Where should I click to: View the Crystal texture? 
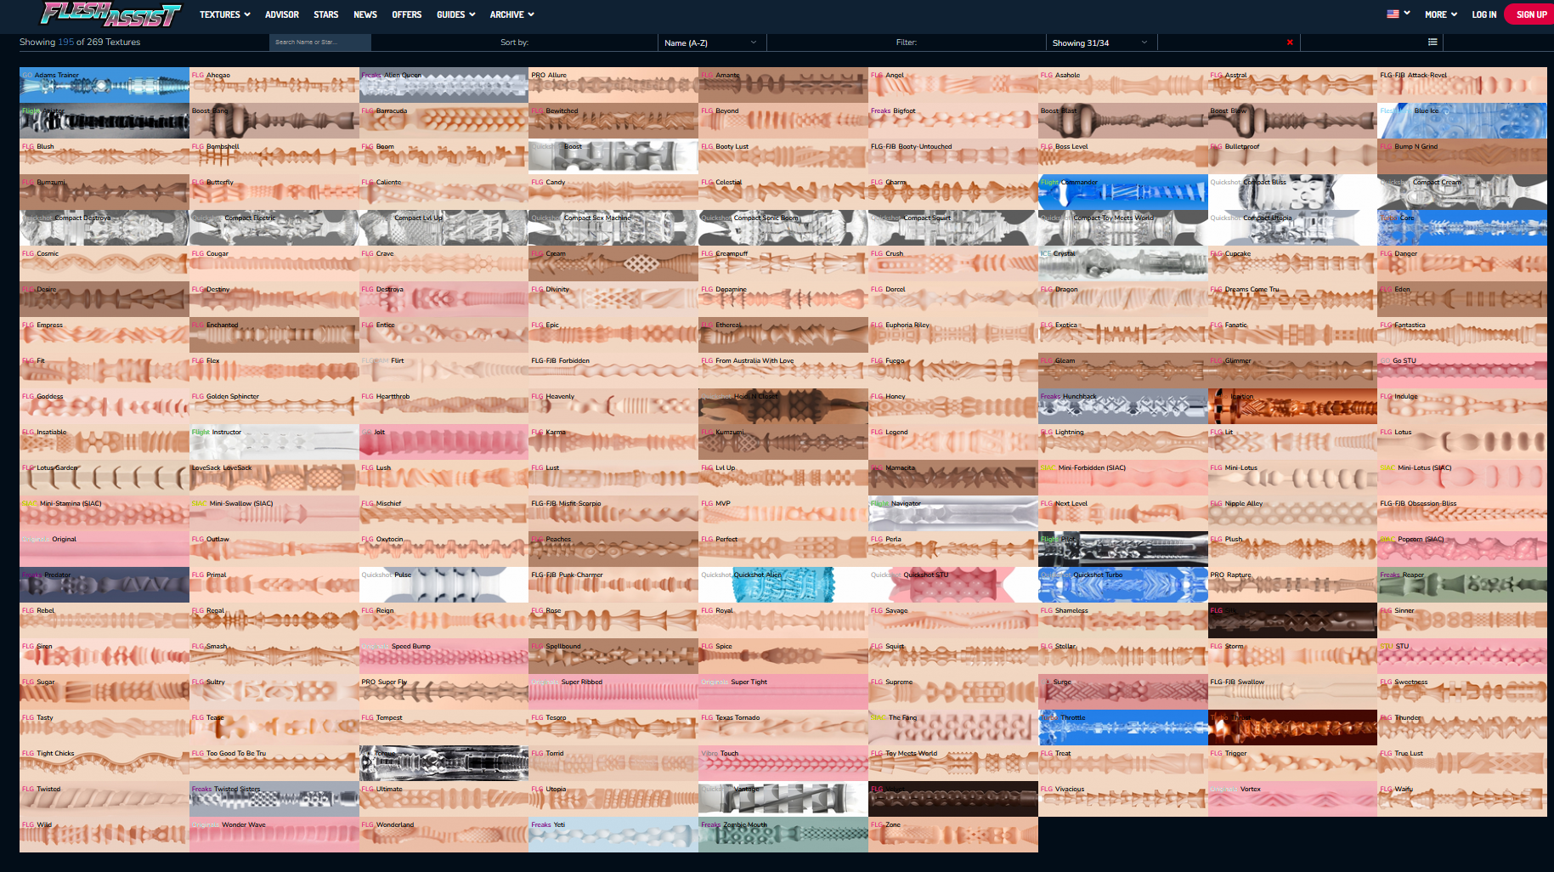1122,263
